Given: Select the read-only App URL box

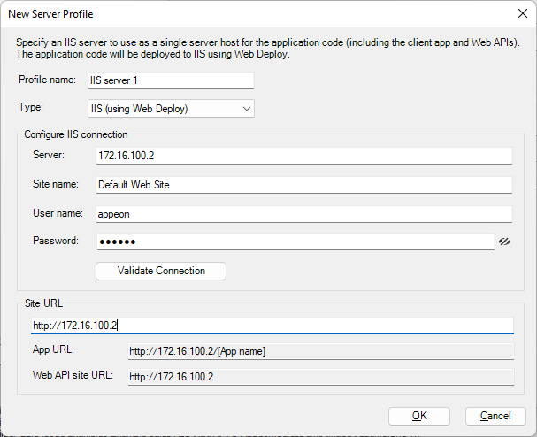Looking at the screenshot, I should 318,351.
